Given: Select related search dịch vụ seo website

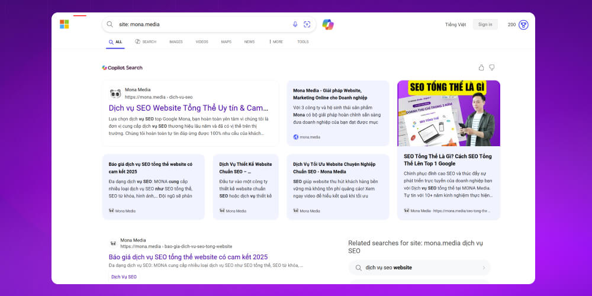Looking at the screenshot, I should pos(420,268).
